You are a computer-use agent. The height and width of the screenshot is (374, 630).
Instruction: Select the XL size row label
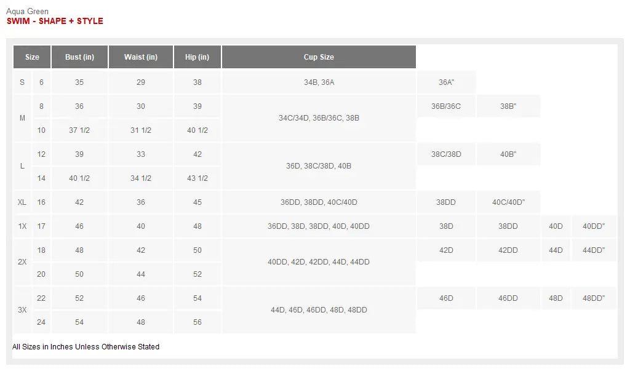(23, 202)
